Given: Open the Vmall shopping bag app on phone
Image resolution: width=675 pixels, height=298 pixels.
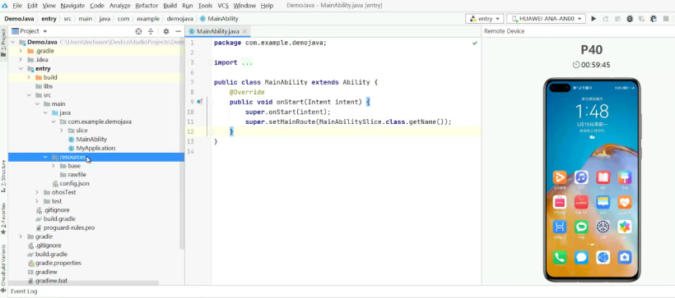Looking at the screenshot, I should 560,202.
